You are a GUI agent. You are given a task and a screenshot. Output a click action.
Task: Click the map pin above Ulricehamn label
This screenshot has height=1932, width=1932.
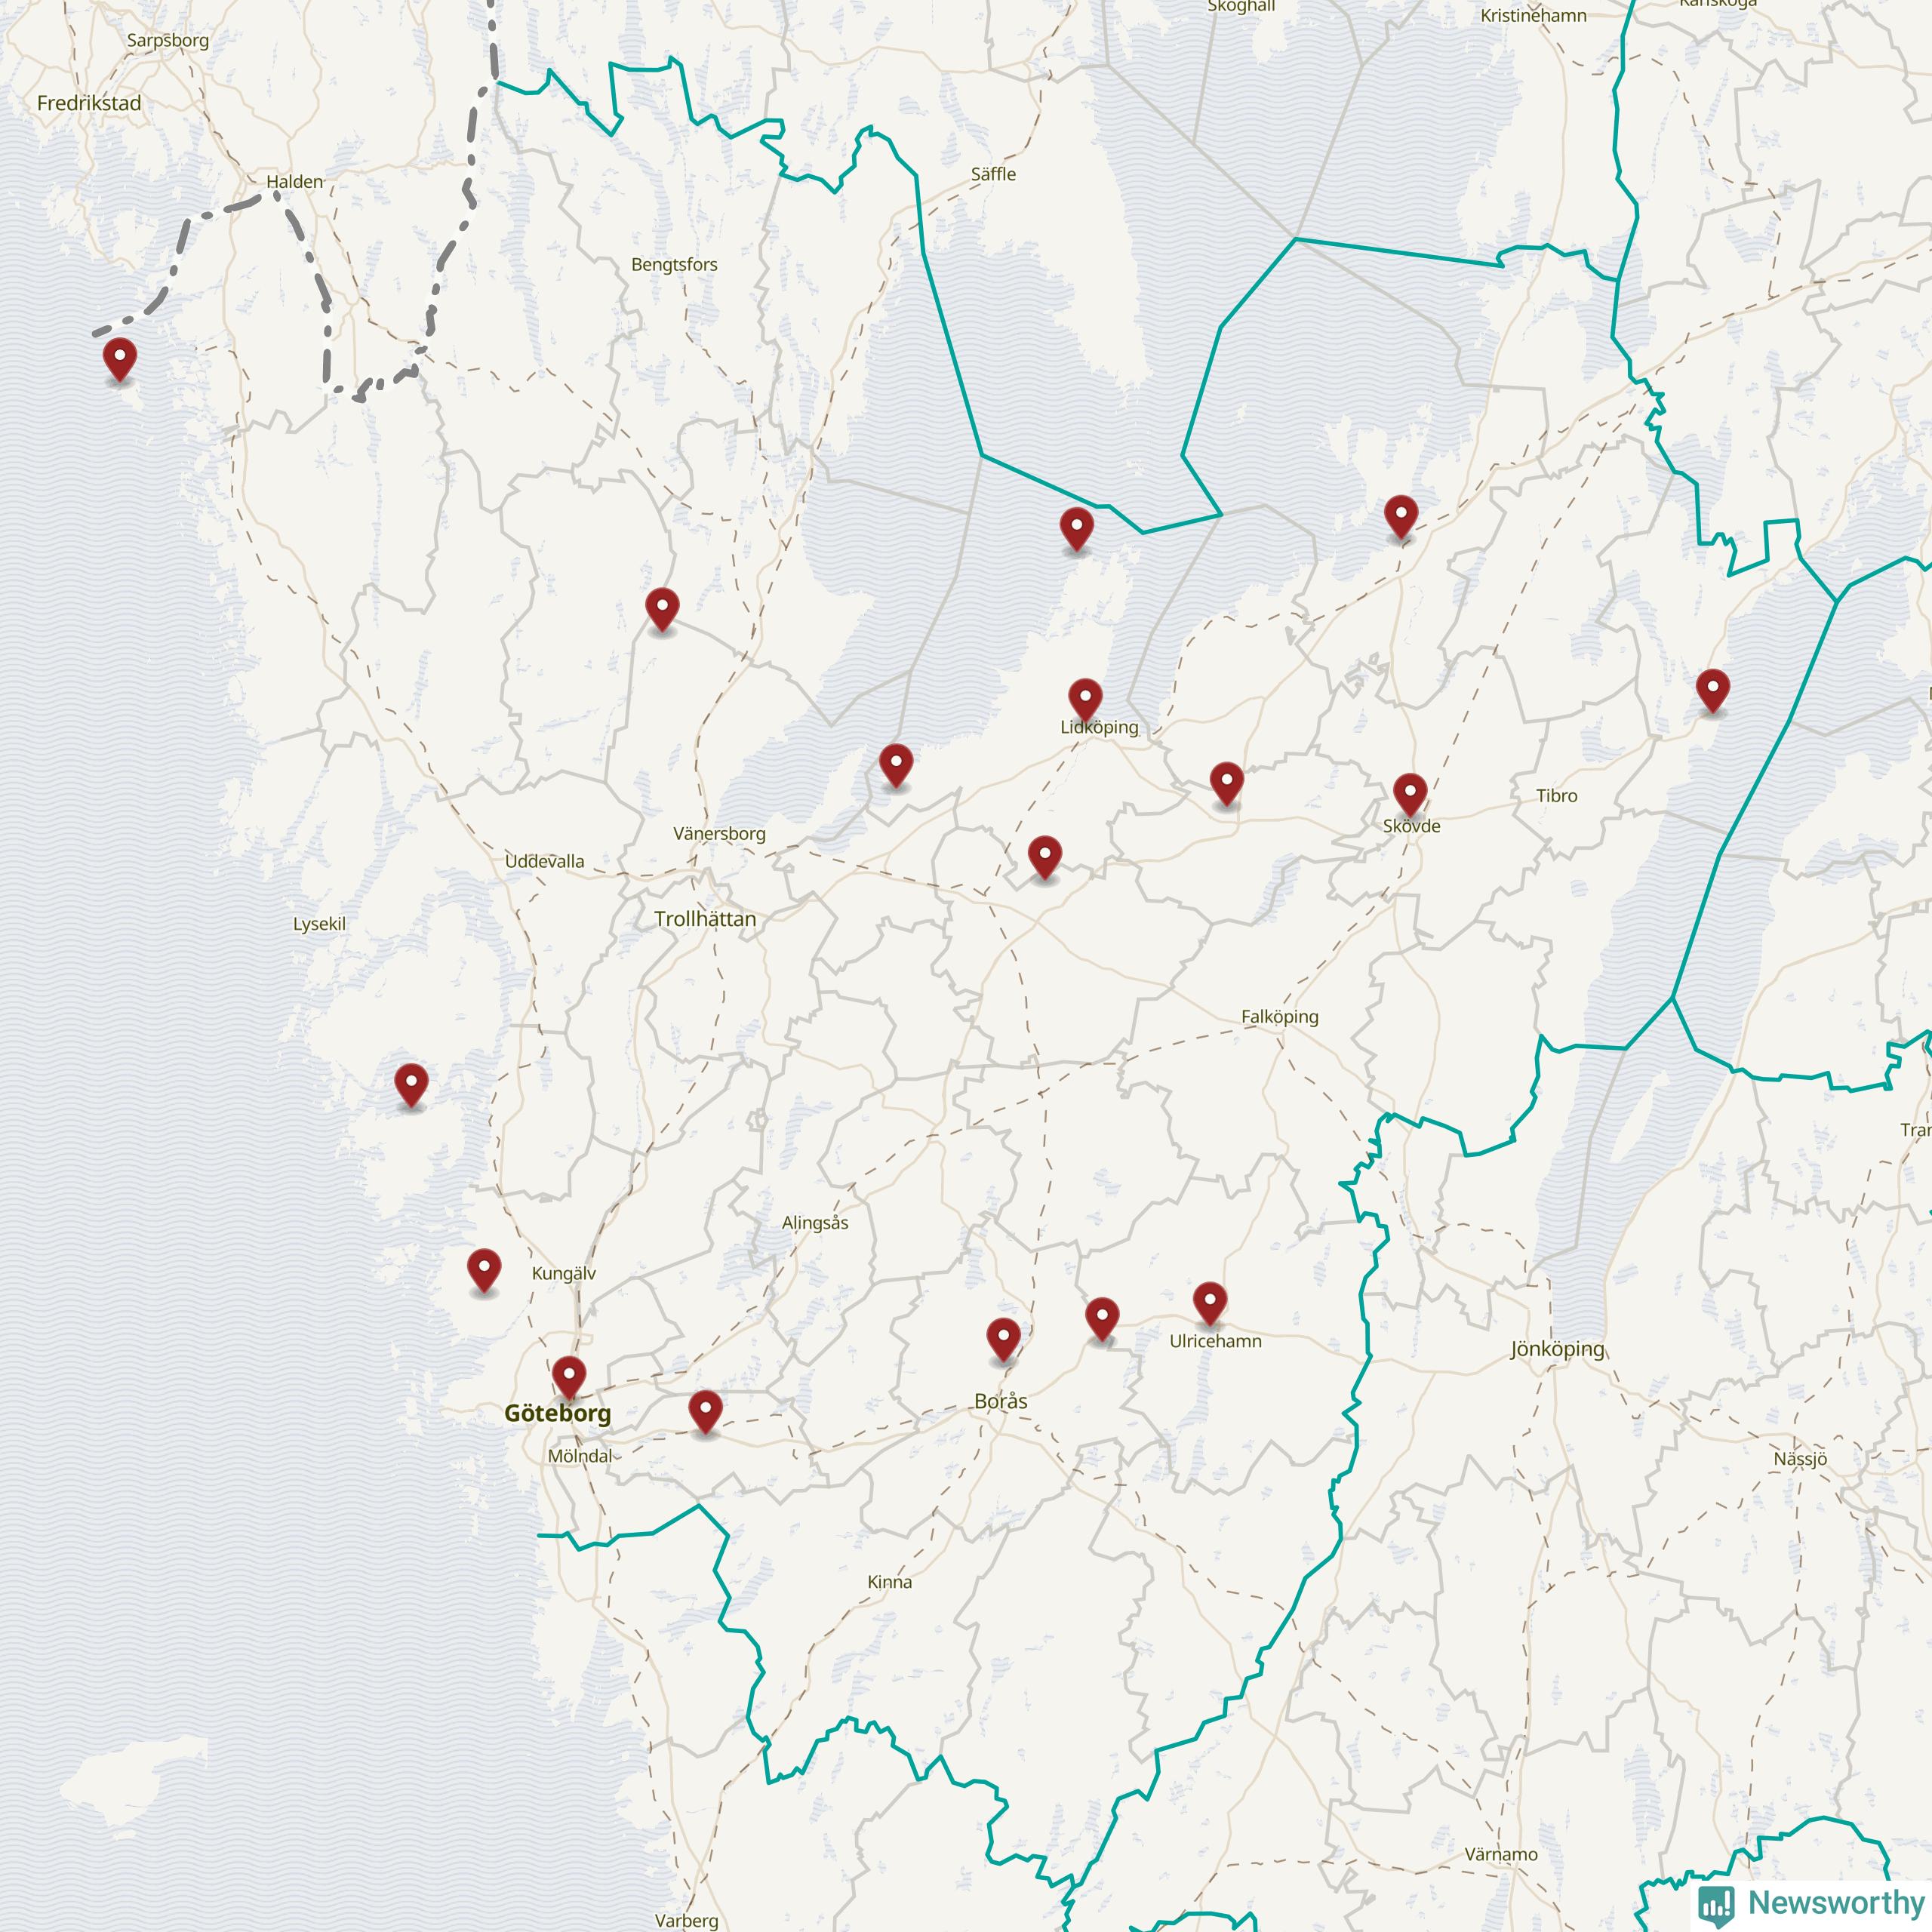click(1210, 1303)
